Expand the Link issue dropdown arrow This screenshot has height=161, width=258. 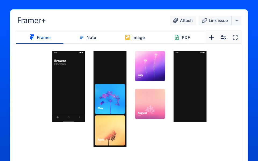click(236, 21)
